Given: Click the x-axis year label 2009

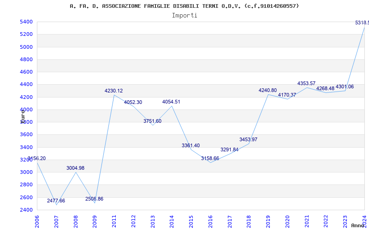Looking at the screenshot, I should 95,222.
